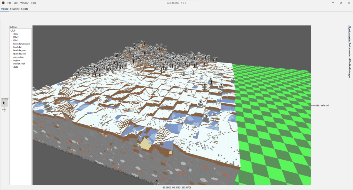Switch to the Scripts tab
The width and height of the screenshot is (353, 190).
point(24,9)
